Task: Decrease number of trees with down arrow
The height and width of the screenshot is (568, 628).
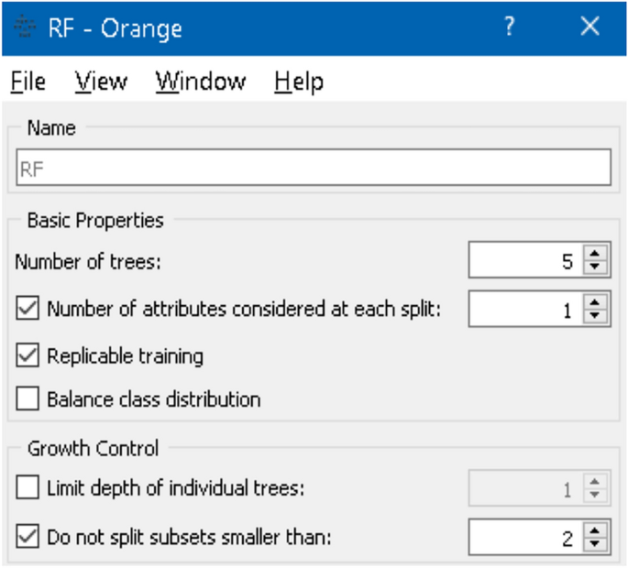Action: coord(596,268)
